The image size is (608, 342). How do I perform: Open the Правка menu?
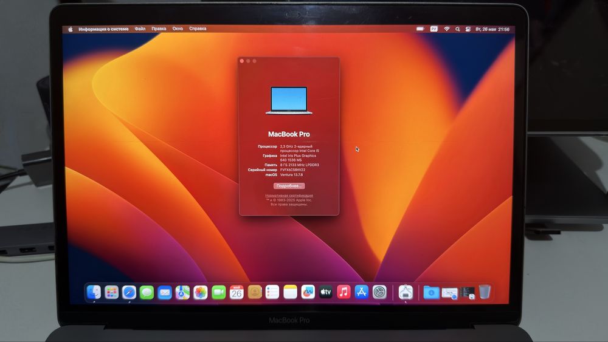159,29
